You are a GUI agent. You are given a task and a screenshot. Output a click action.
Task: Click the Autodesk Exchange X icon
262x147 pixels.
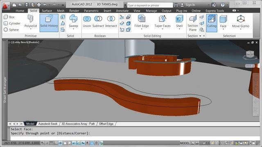pos(214,5)
